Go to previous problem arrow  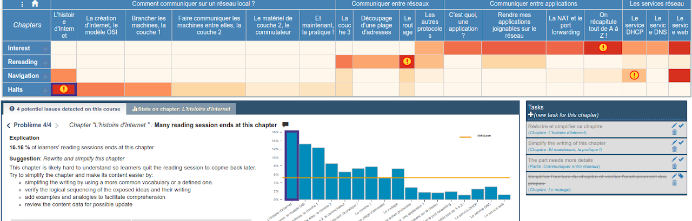click(9, 126)
